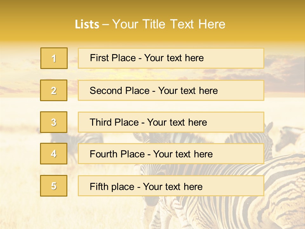Click the number 1 box

(x=54, y=58)
